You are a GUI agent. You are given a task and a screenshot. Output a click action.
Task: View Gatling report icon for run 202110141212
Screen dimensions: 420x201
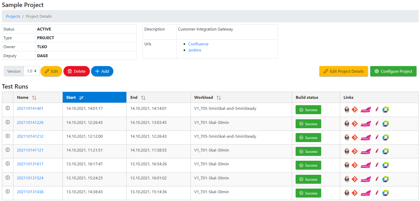[x=365, y=137]
